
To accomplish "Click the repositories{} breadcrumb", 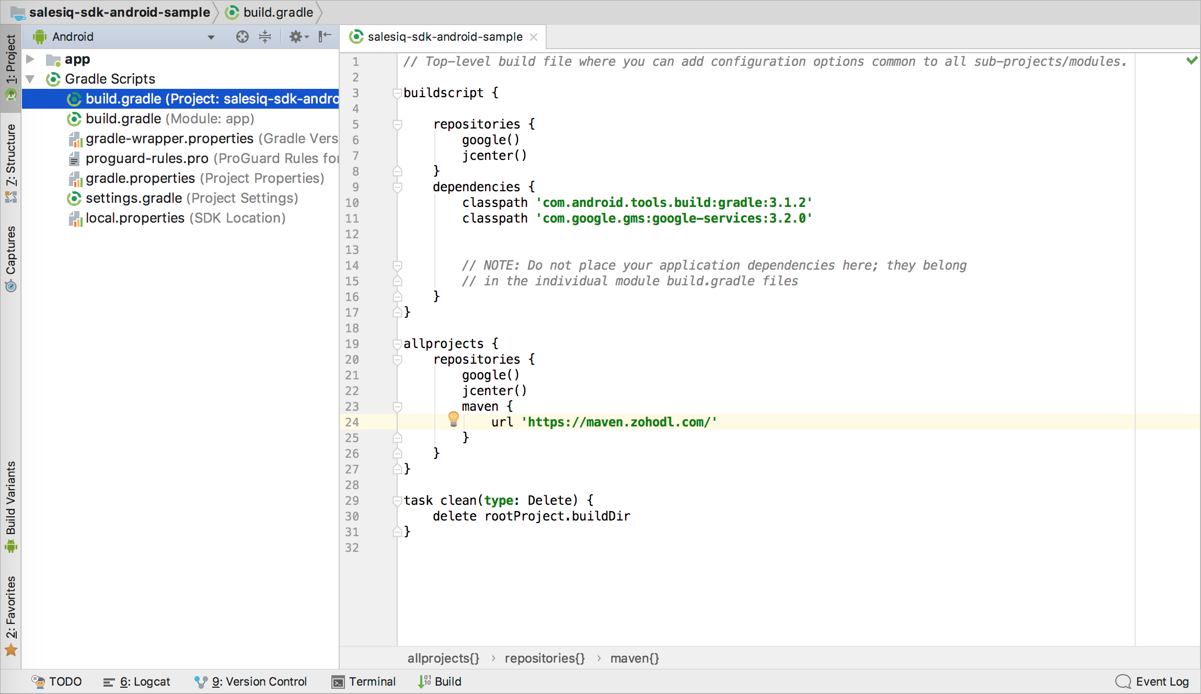I will [544, 658].
